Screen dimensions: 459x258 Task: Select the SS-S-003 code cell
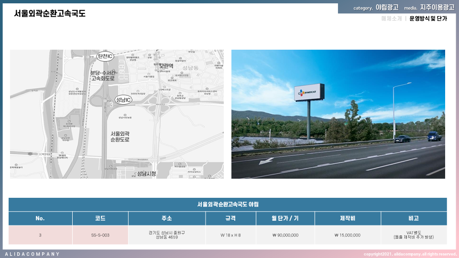click(x=100, y=235)
